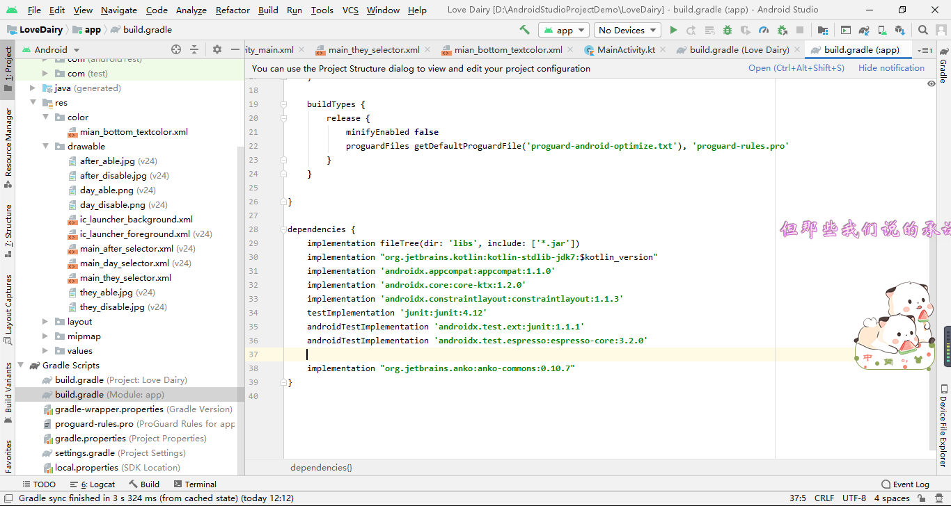951x506 pixels.
Task: Click Select Opened File crosshair icon
Action: click(176, 49)
